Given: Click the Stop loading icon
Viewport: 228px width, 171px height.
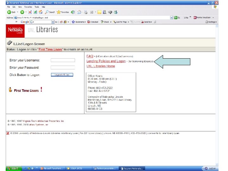Looking at the screenshot, I should pos(30,12).
